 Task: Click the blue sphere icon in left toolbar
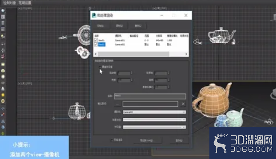(3, 127)
